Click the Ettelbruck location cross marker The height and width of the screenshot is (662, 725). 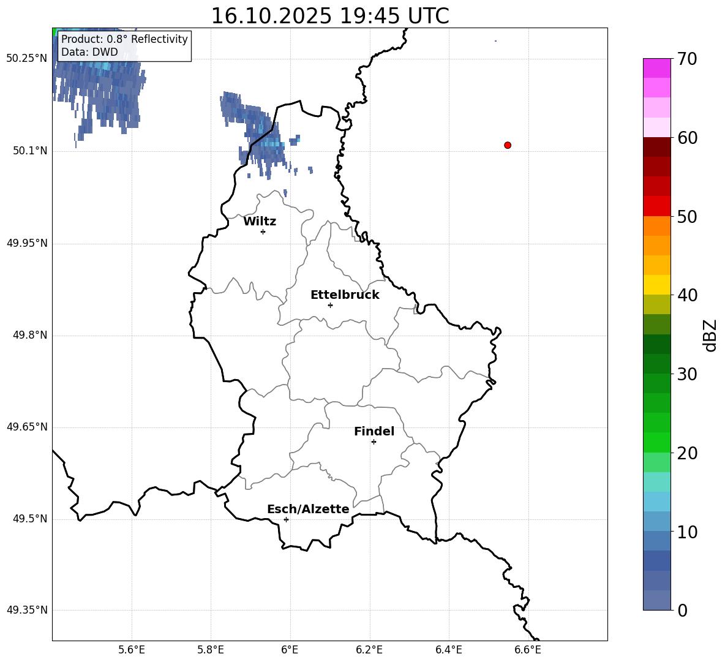pos(330,305)
